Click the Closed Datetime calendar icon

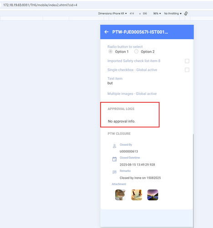114,159
